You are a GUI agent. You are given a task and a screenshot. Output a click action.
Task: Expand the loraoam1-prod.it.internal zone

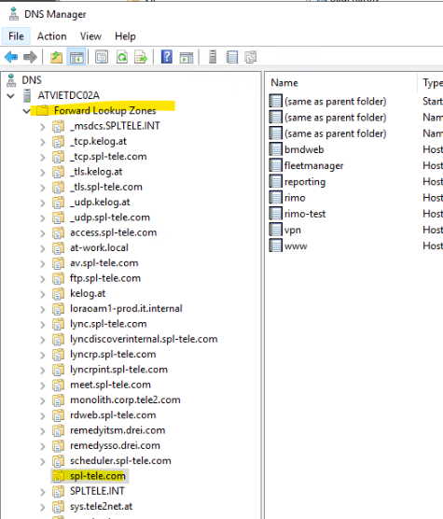coord(42,309)
